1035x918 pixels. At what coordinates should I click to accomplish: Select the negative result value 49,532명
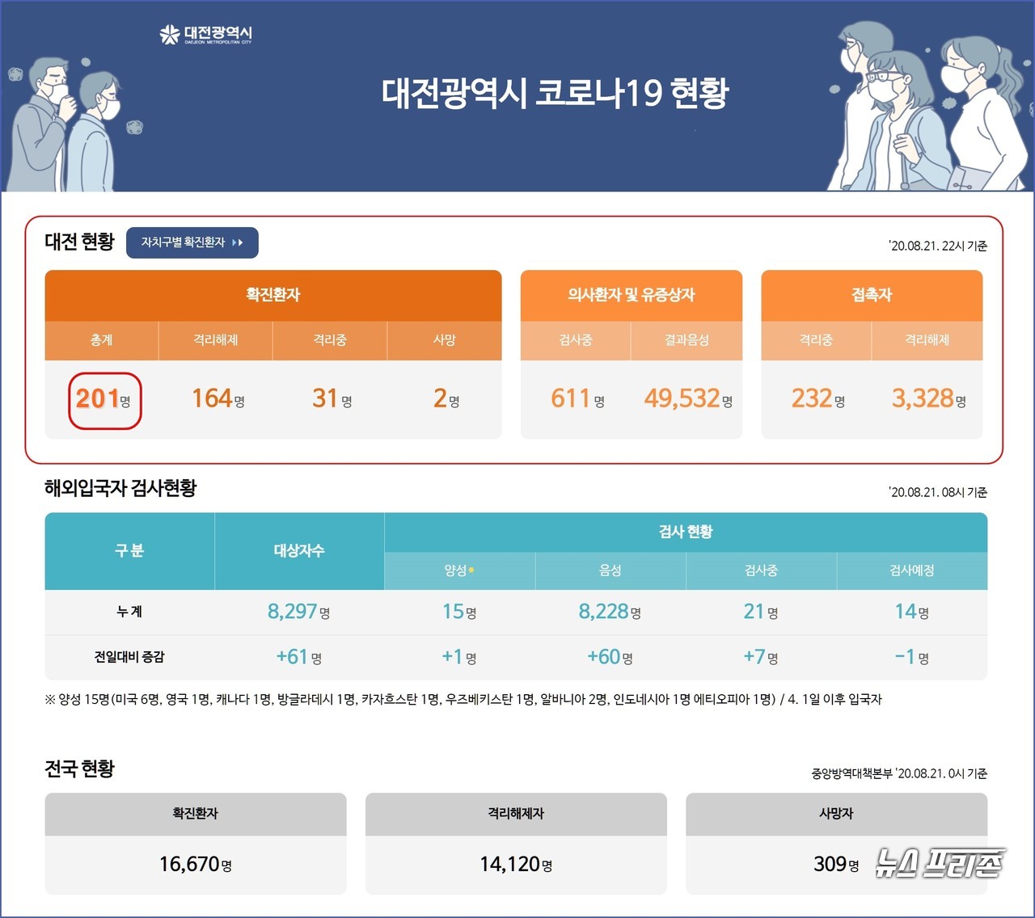point(688,399)
